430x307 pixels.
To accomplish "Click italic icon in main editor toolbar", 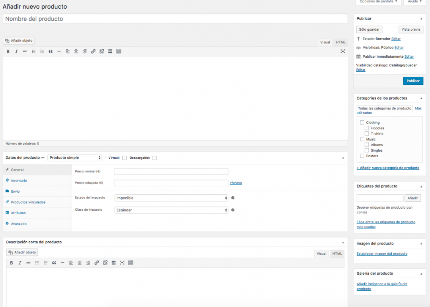I will pyautogui.click(x=16, y=51).
